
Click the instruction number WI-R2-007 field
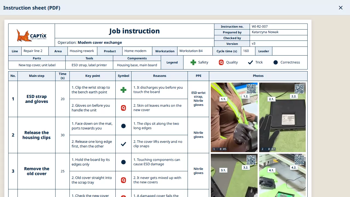[279, 27]
